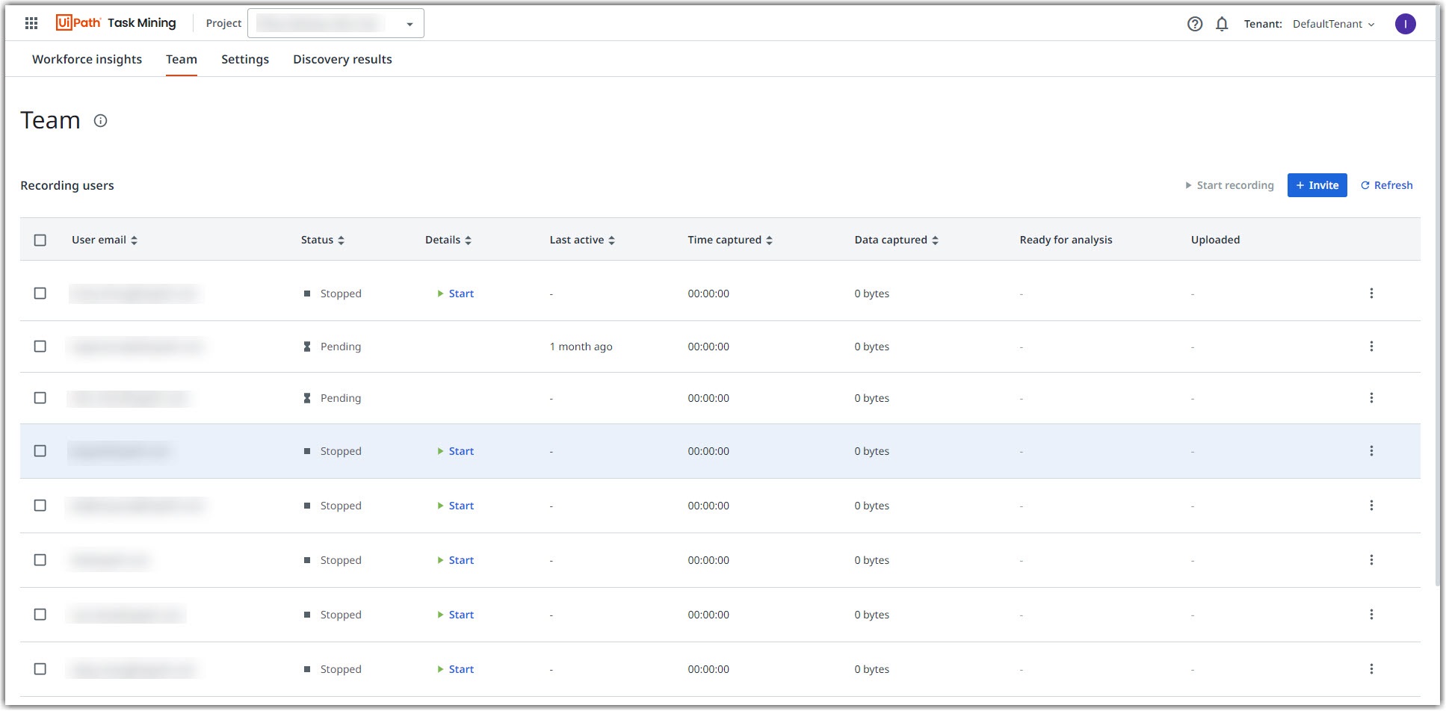Viewport: 1446px width, 711px height.
Task: Check the third row's checkbox
Action: [40, 398]
